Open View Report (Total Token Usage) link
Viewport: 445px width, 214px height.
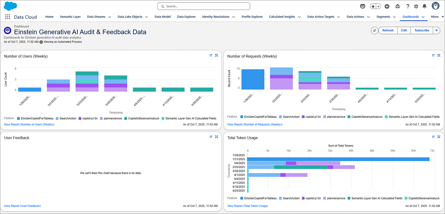[x=247, y=206]
